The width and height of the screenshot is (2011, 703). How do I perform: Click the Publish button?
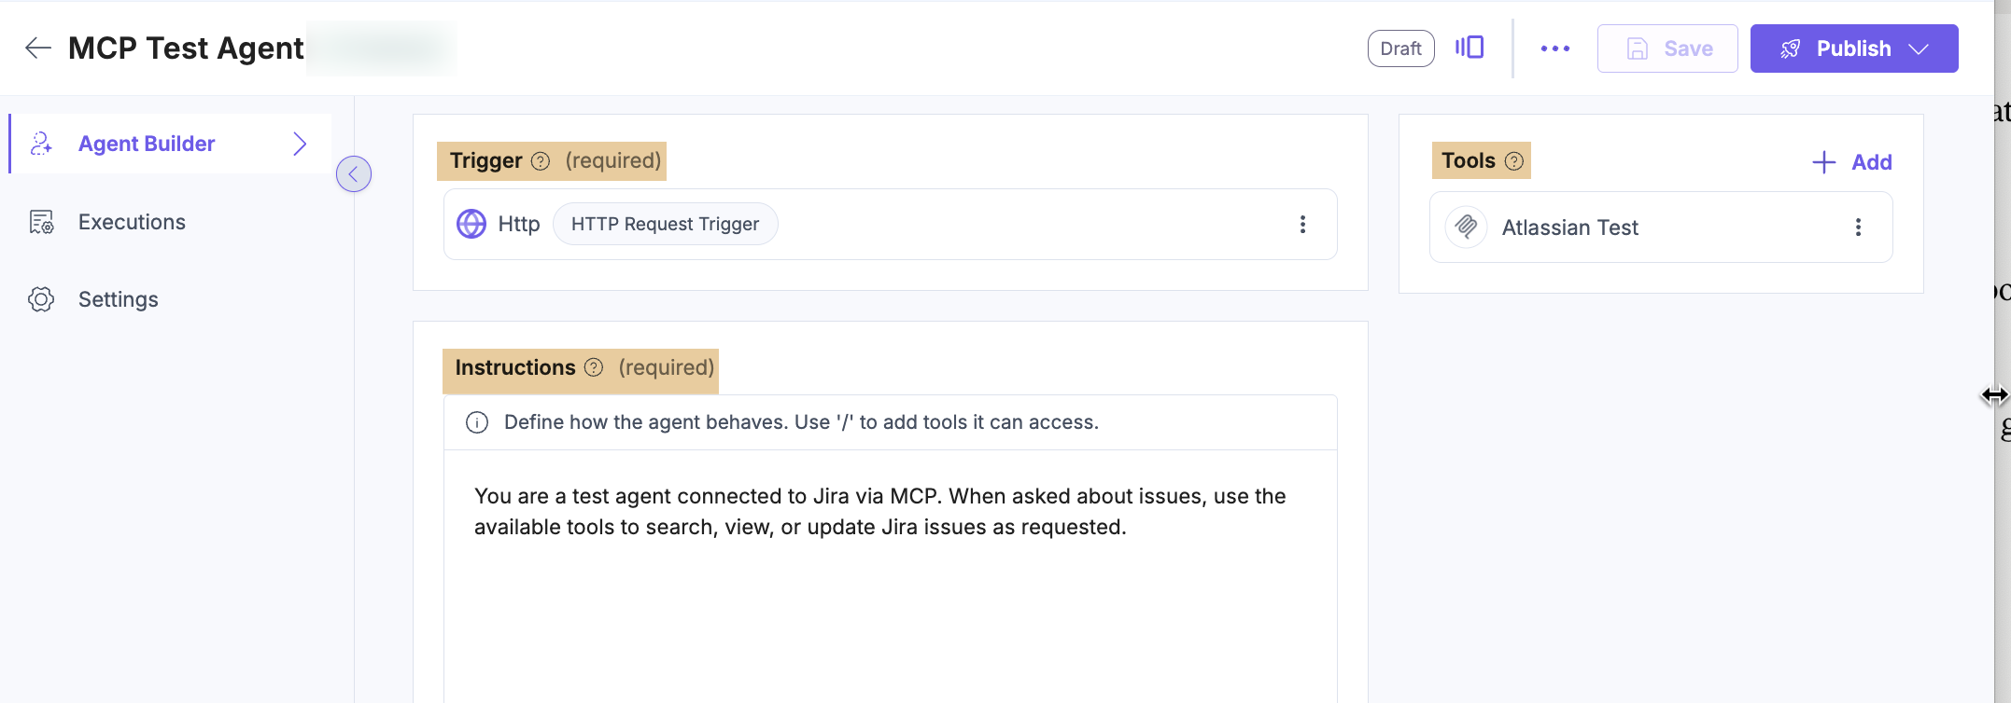1854,48
